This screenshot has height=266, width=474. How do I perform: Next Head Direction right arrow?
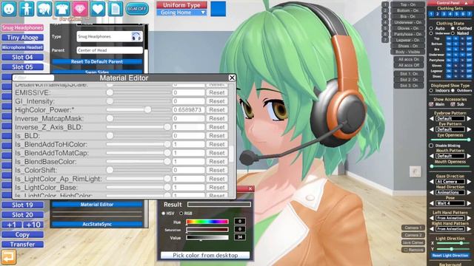tap(469, 192)
